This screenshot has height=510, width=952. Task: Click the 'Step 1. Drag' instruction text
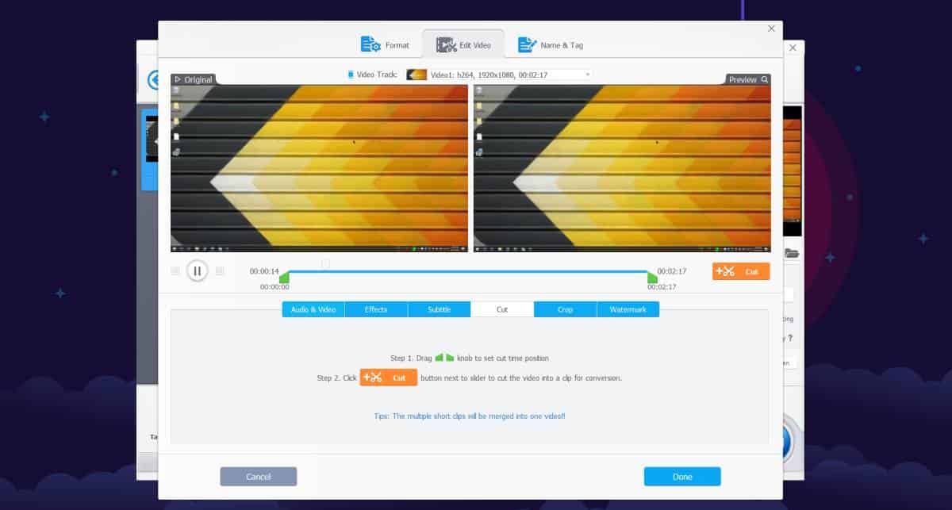point(411,359)
